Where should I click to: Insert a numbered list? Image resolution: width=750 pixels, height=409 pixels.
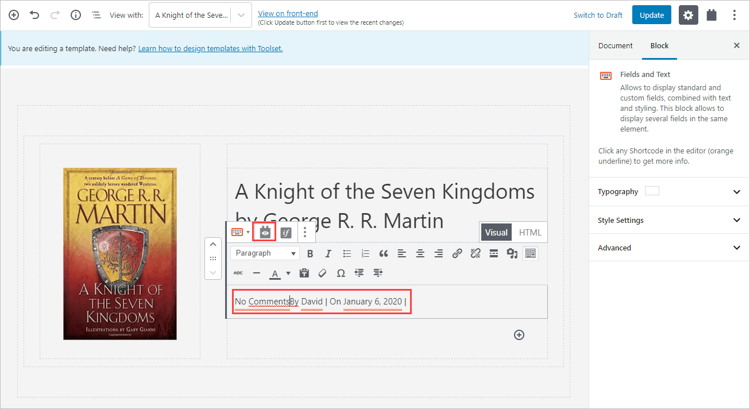click(365, 253)
